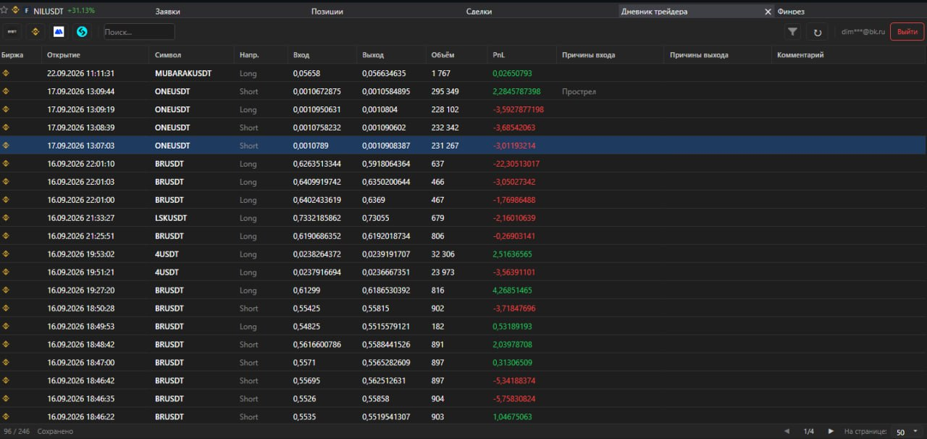The width and height of the screenshot is (927, 439).
Task: Click the star favorite icon beside NILUSDT
Action: [x=4, y=11]
